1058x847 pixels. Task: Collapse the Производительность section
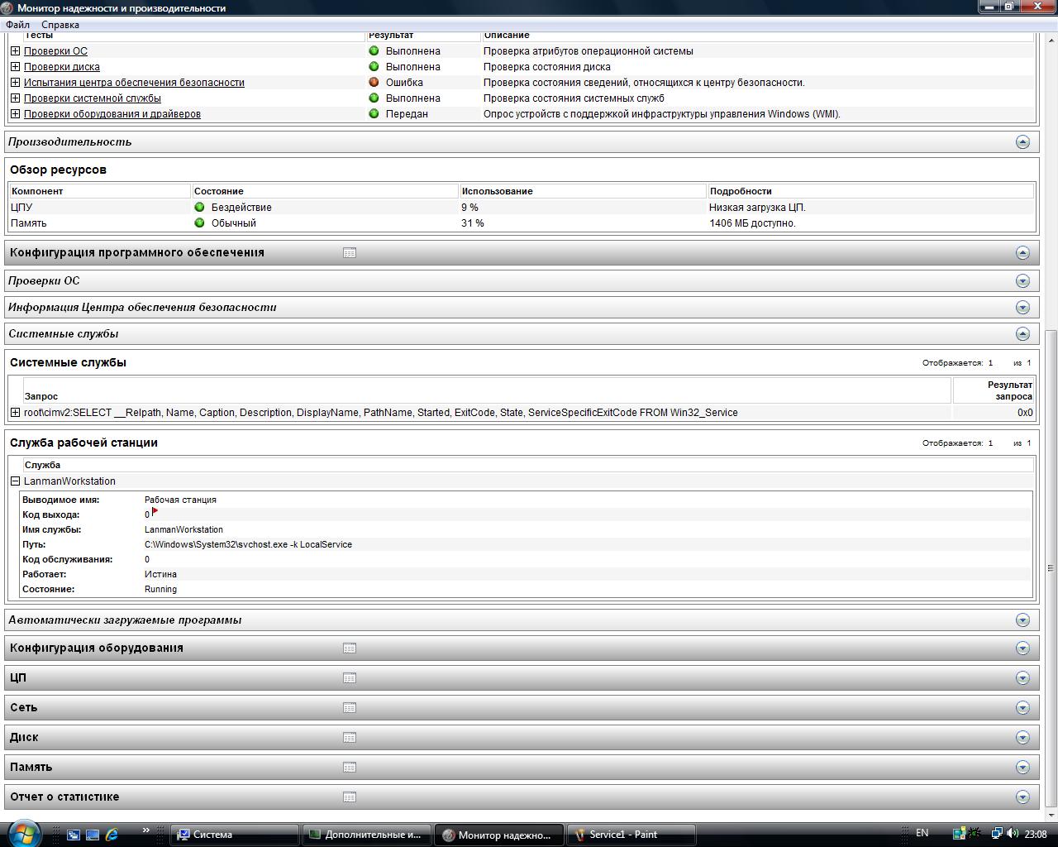1022,142
